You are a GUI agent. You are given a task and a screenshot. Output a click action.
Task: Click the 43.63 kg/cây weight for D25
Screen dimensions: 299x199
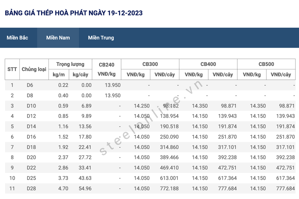85,178
